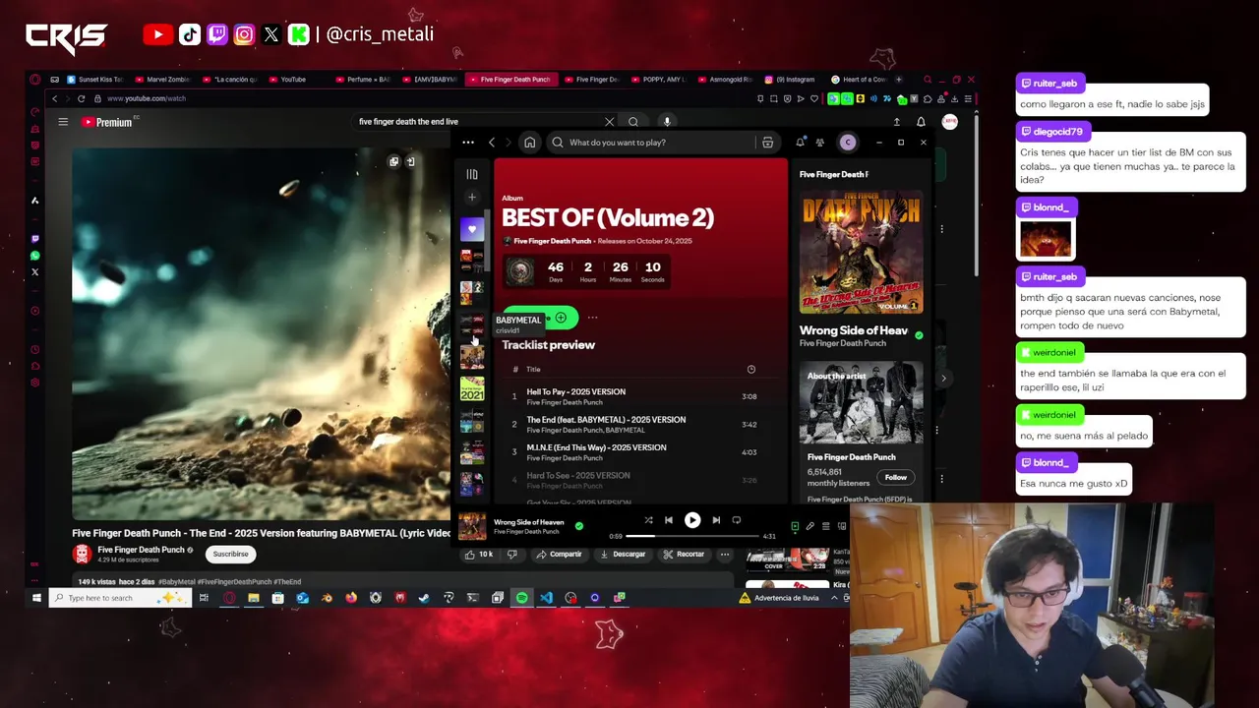Skip to next track in Spotify
Viewport: 1259px width, 708px height.
coord(716,520)
